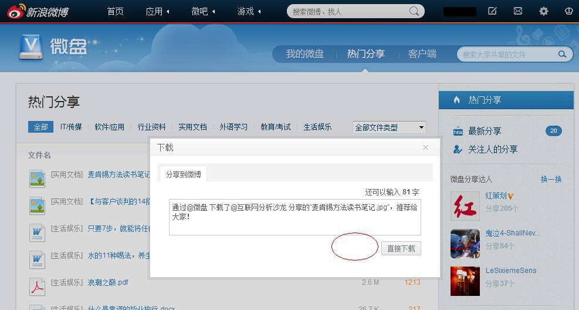Click PDF icon for 浪潮之巅.pdf
Viewport: 579px width, 310px height.
pos(38,287)
